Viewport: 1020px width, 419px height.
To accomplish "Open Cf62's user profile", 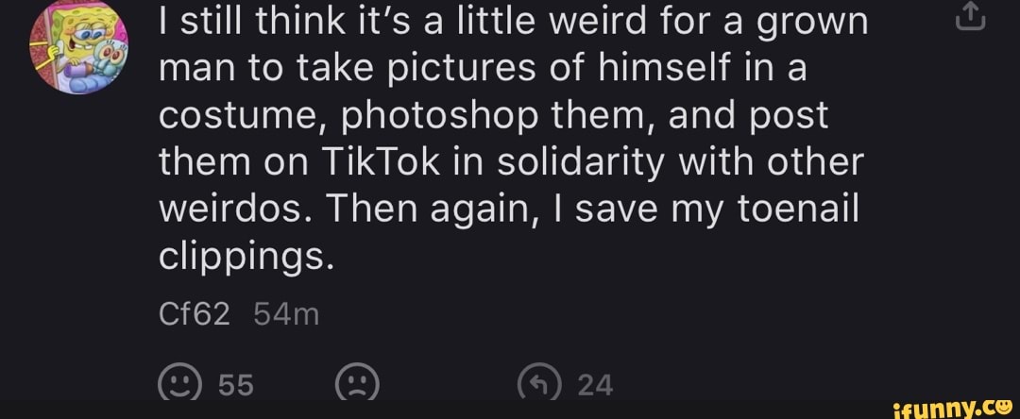I will click(x=193, y=314).
